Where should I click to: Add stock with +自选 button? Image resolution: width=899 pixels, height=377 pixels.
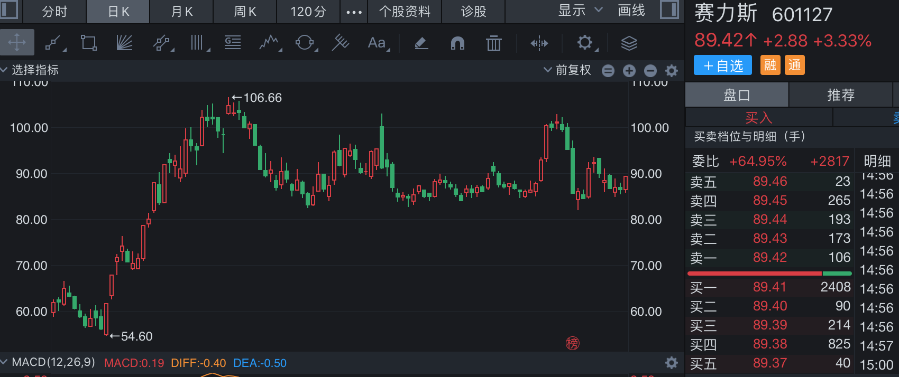click(x=722, y=65)
